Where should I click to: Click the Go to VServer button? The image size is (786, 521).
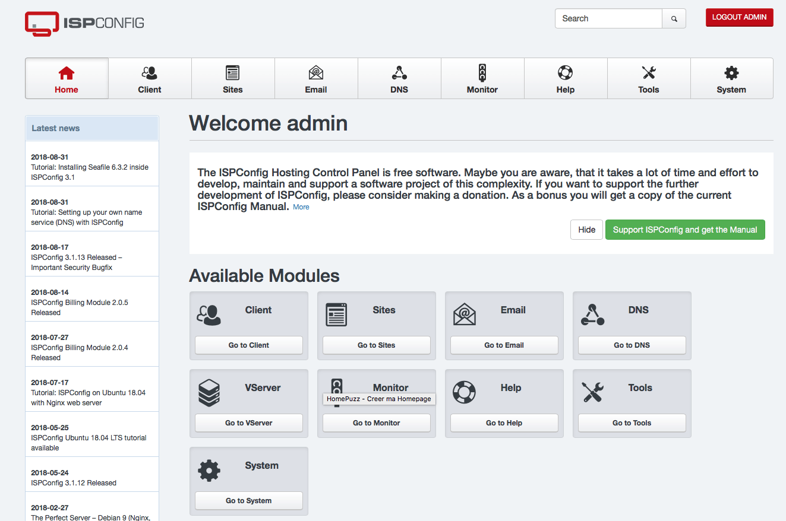(x=249, y=422)
